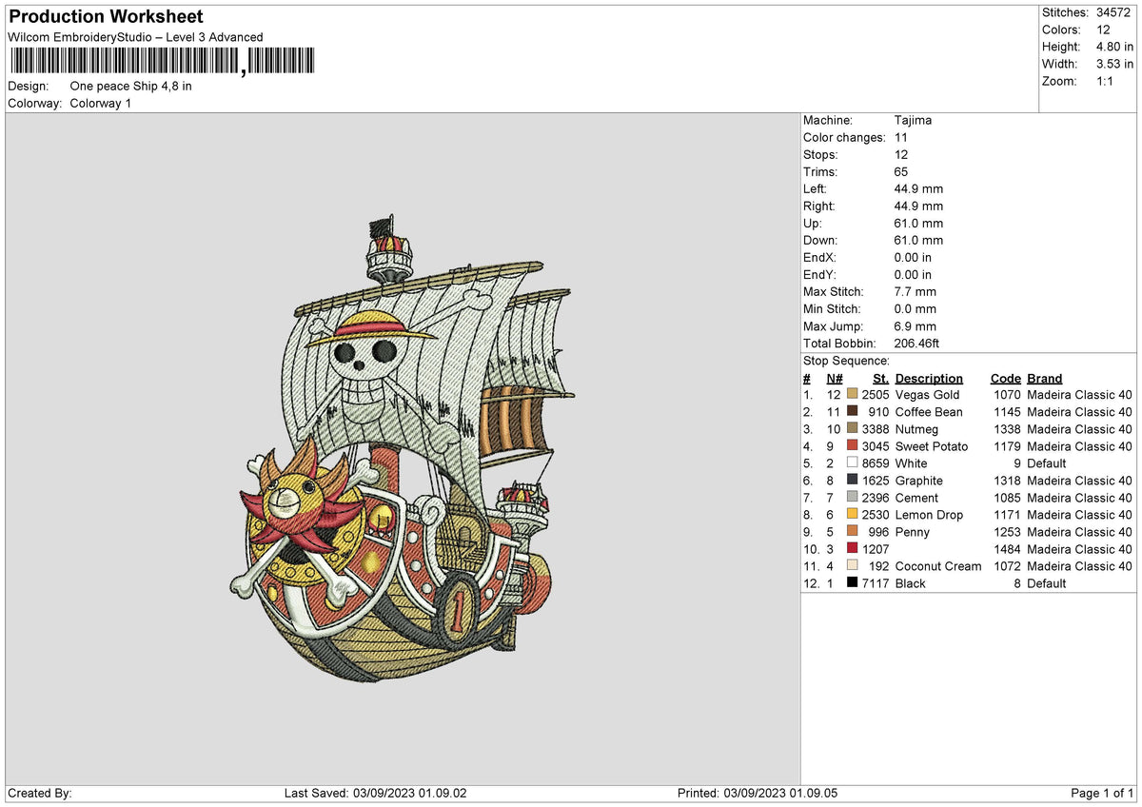Click the Brand column heading
Image resolution: width=1142 pixels, height=807 pixels.
[x=1044, y=378]
